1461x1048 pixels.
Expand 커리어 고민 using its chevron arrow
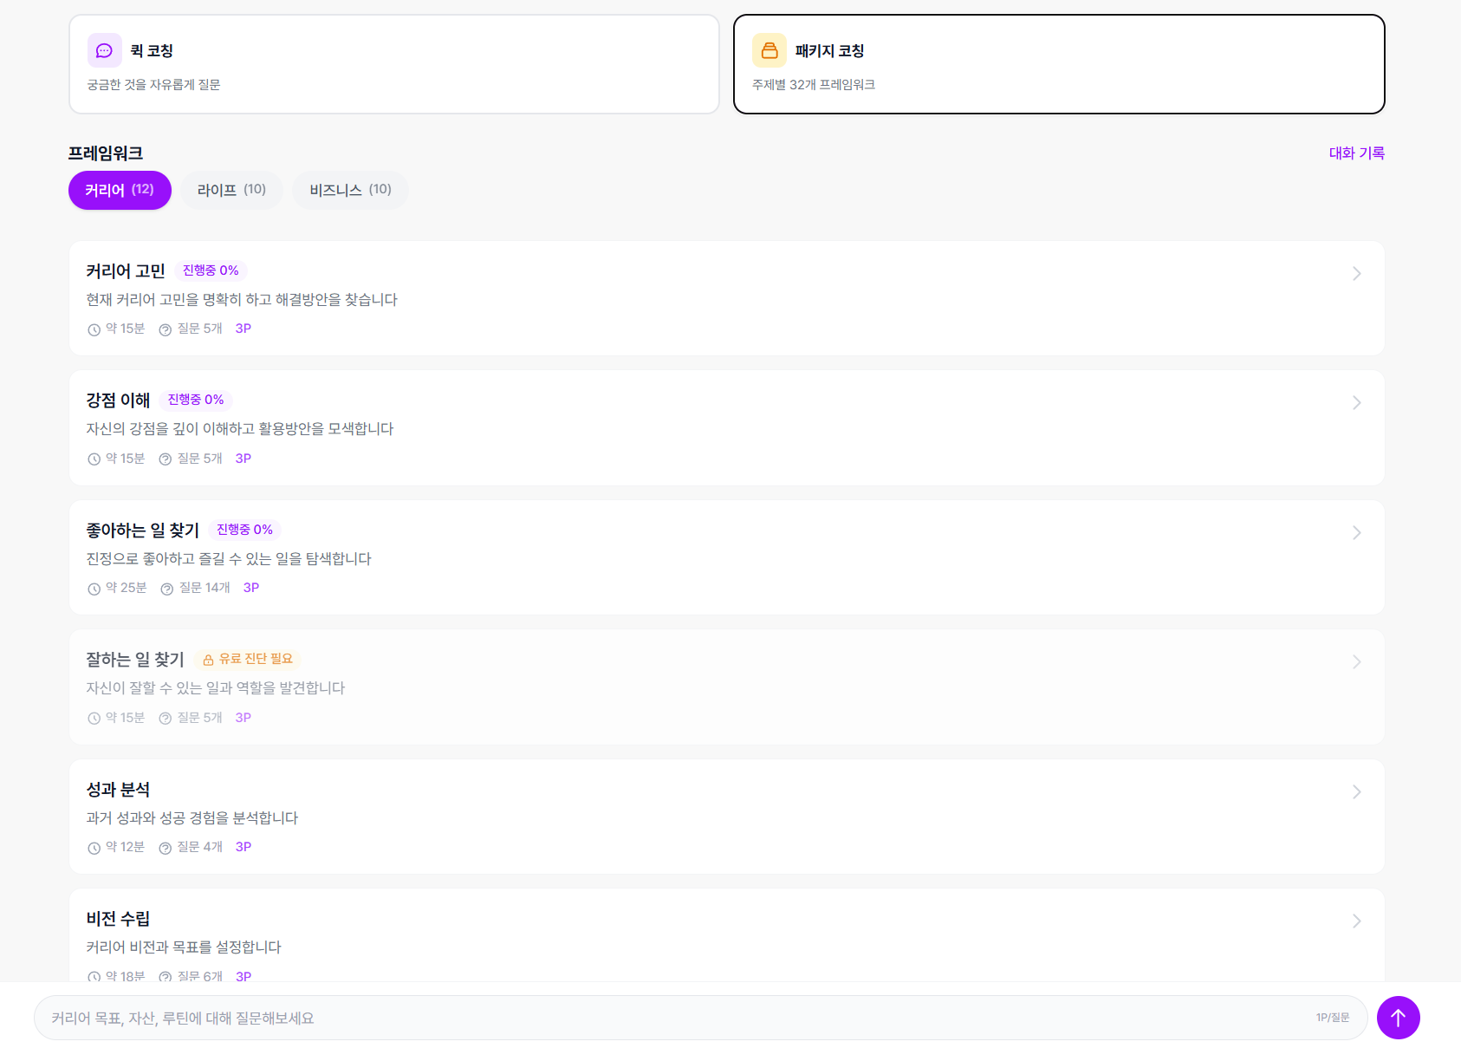point(1356,274)
